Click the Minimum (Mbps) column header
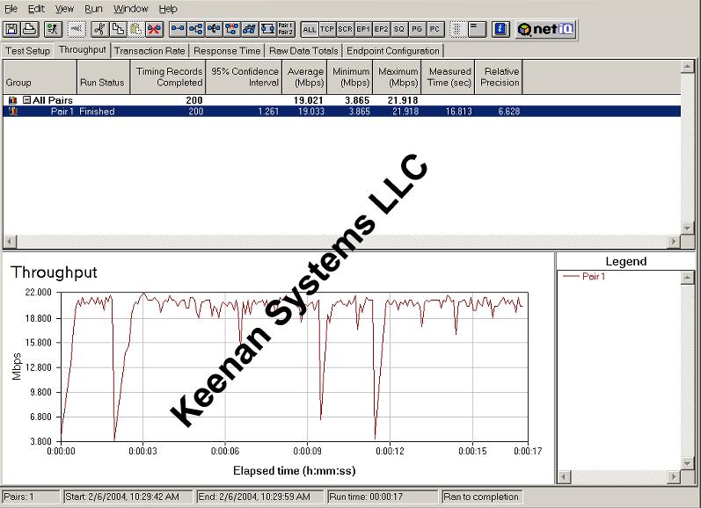701x508 pixels. (x=350, y=76)
